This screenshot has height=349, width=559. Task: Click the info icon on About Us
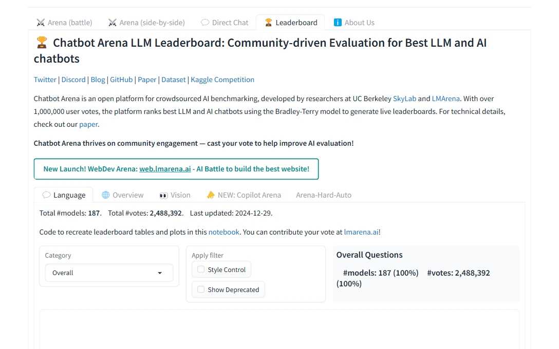pyautogui.click(x=337, y=23)
